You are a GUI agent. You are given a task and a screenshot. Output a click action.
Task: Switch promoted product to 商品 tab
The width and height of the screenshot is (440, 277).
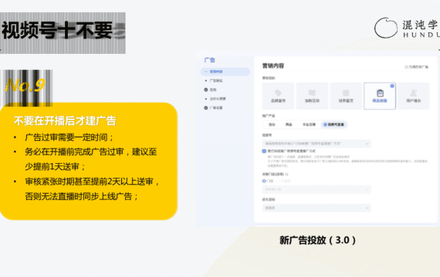pyautogui.click(x=289, y=125)
